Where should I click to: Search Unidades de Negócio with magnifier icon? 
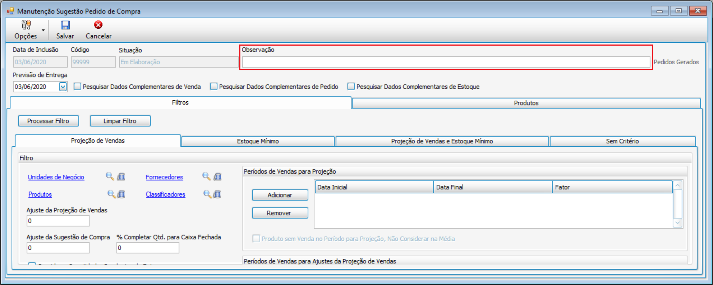110,177
